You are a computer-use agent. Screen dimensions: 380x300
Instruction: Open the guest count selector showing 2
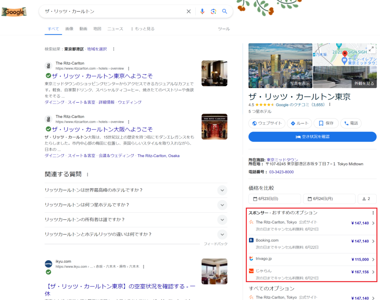point(367,199)
